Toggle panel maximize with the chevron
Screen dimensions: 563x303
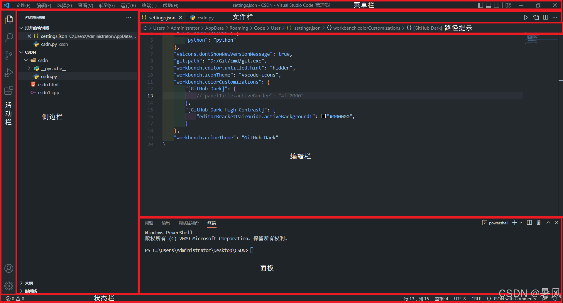548,223
